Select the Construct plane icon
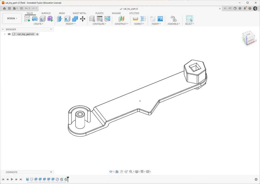 [x=121, y=19]
